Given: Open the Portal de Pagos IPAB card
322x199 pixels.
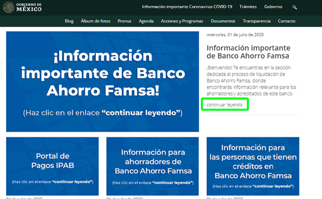Looking at the screenshot, I should (52, 166).
